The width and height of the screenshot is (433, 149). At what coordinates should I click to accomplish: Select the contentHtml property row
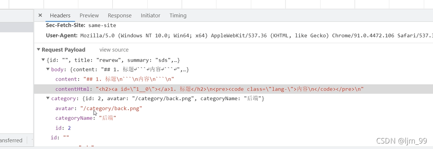[233, 89]
